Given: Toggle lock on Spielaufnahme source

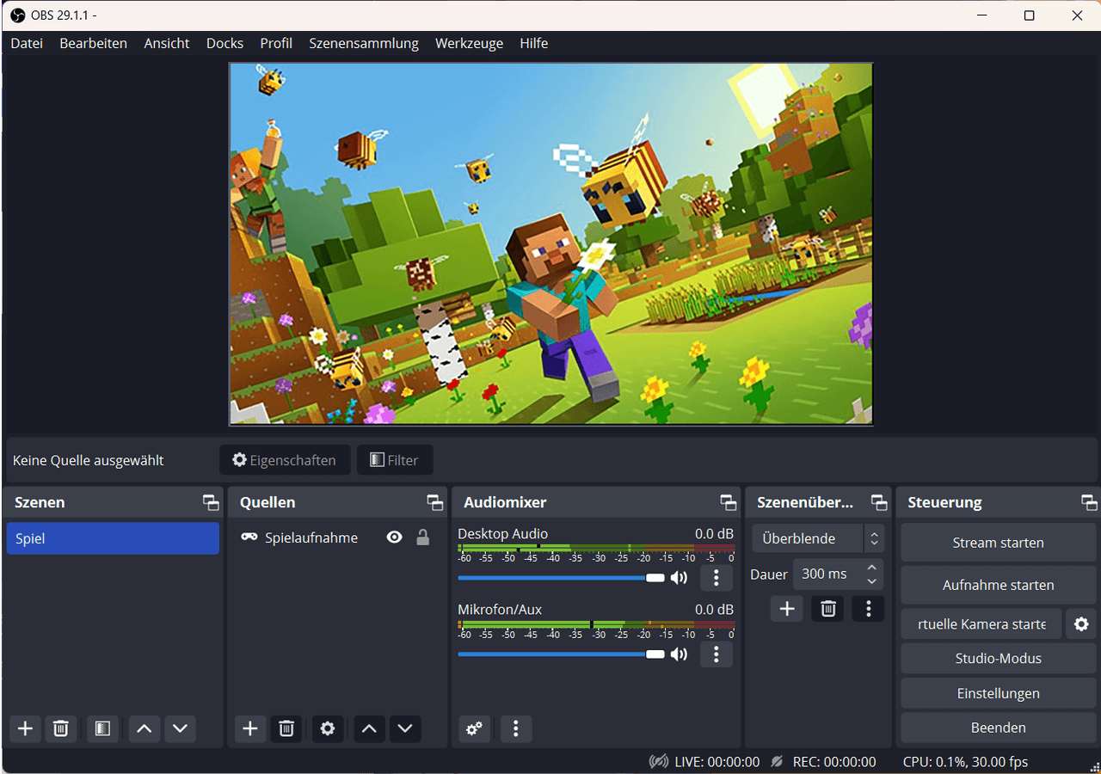Looking at the screenshot, I should 422,537.
